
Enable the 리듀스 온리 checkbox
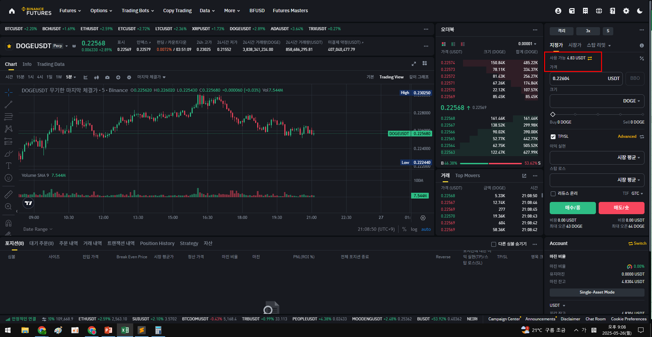click(x=553, y=193)
